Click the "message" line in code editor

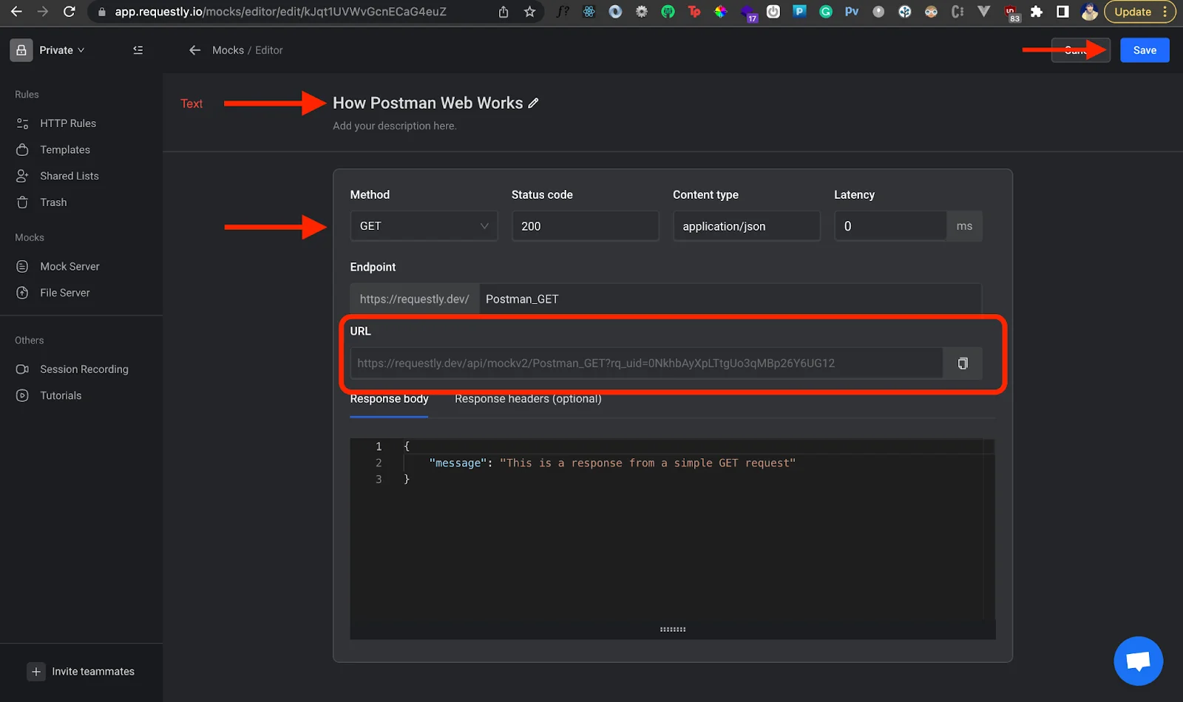point(612,463)
